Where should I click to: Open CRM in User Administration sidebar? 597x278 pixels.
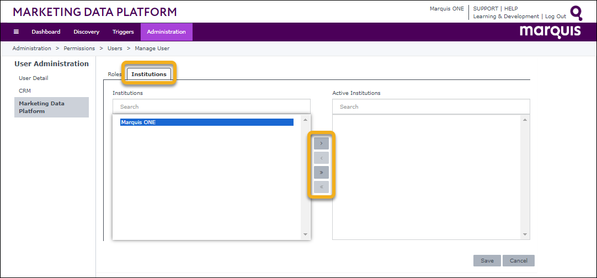point(25,90)
